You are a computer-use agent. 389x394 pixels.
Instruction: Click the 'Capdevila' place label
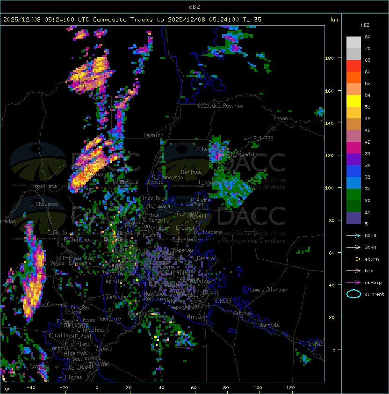(x=125, y=182)
